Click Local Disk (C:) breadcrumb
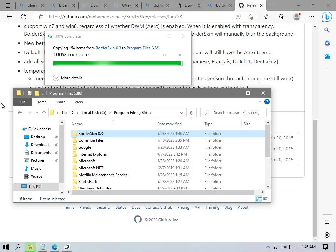This screenshot has height=252, width=336. coord(94,113)
